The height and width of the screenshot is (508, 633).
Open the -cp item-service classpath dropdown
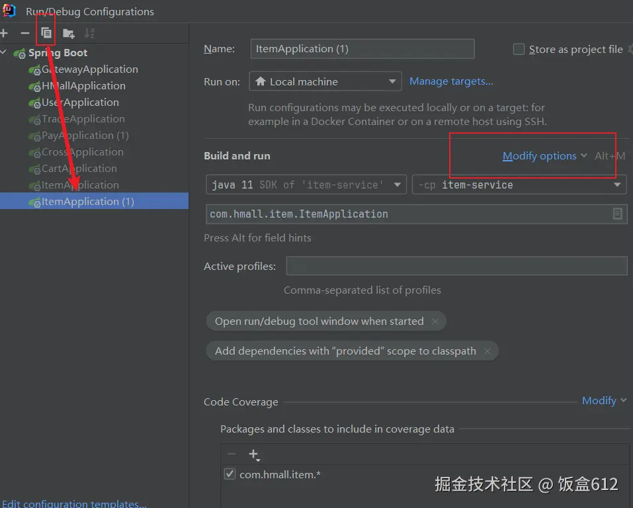click(519, 185)
